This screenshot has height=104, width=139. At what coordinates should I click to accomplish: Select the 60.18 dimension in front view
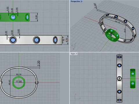[19, 75]
